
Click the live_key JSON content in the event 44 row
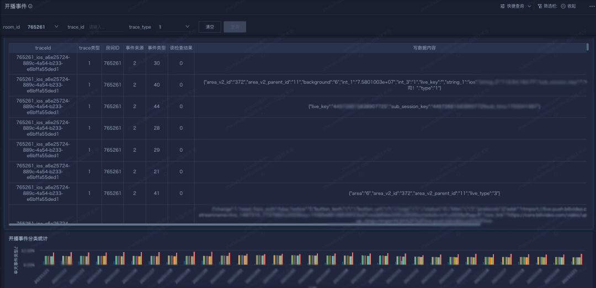point(424,107)
